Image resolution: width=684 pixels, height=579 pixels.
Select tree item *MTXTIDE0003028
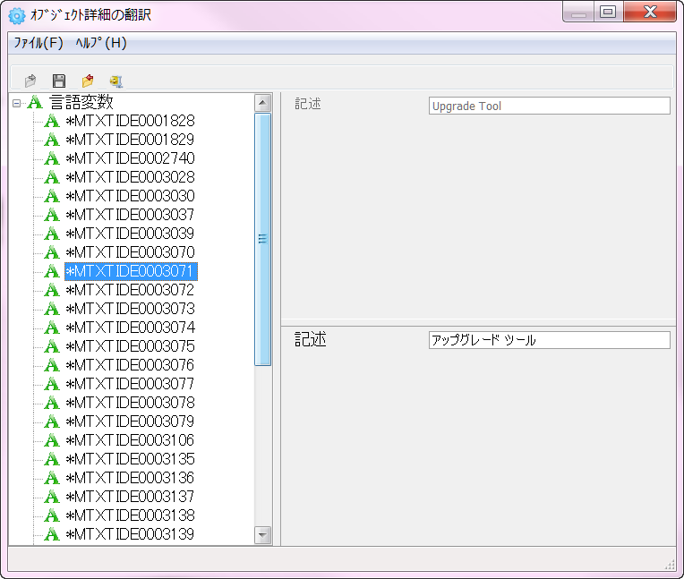coord(130,177)
